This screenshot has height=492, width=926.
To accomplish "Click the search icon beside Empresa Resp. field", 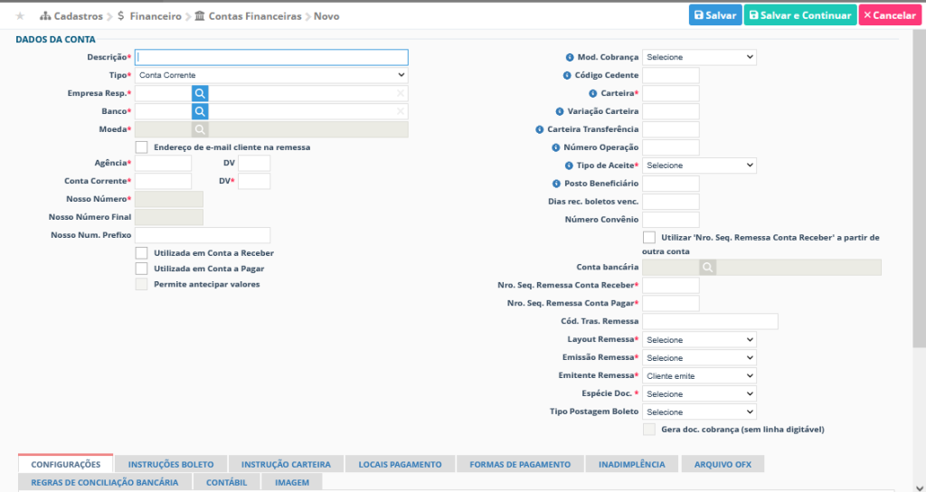I will [200, 93].
